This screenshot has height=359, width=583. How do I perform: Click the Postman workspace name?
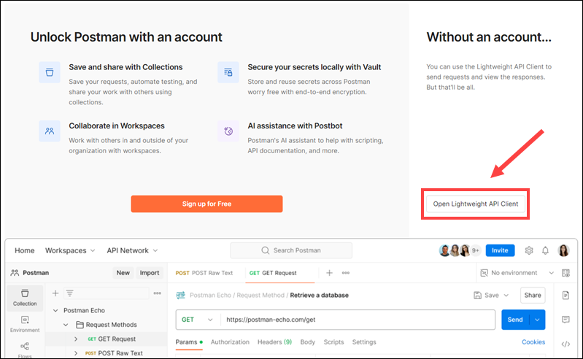(x=36, y=273)
